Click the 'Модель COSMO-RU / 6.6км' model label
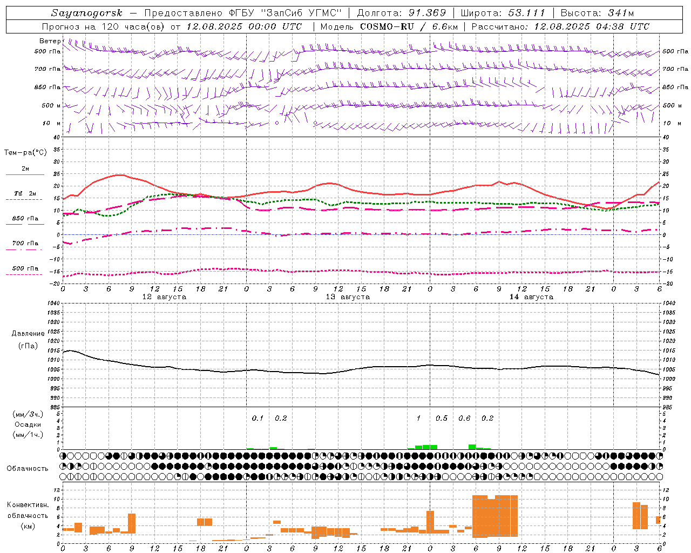The image size is (691, 553). point(389,26)
